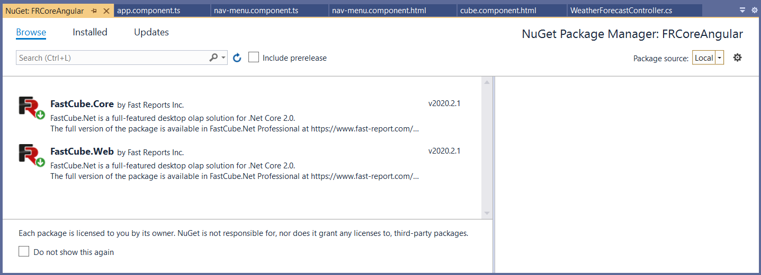Click the refresh packages icon

(237, 58)
